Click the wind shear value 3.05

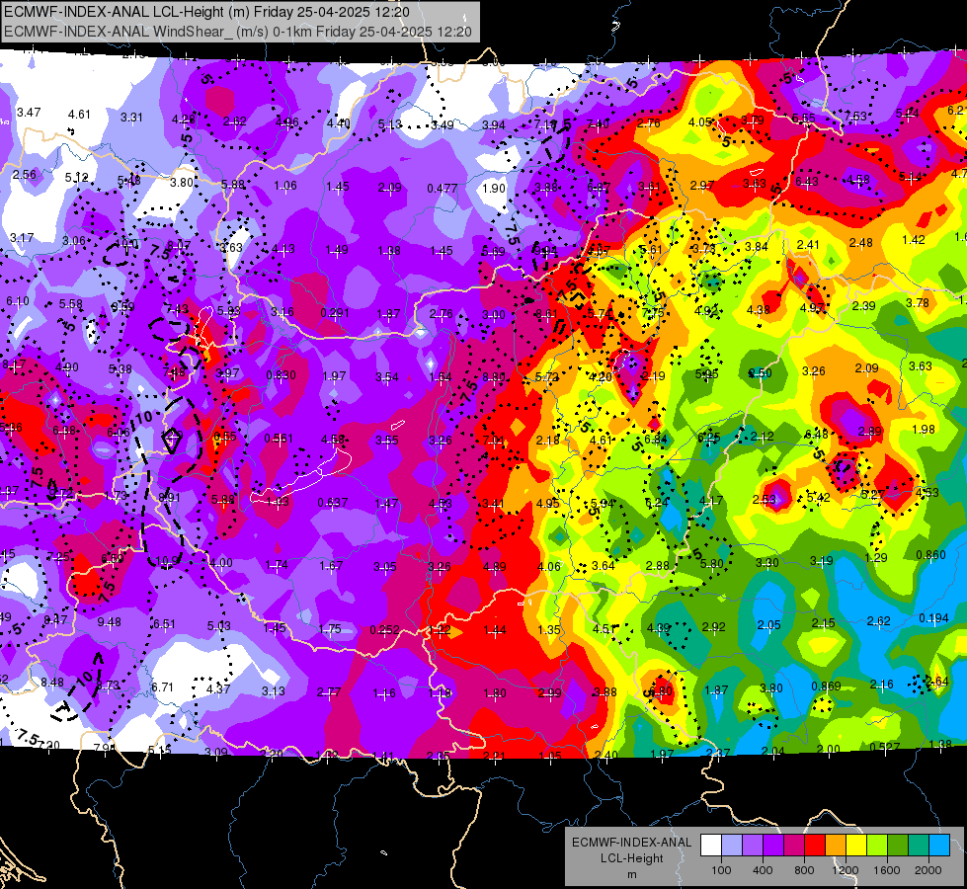click(385, 567)
